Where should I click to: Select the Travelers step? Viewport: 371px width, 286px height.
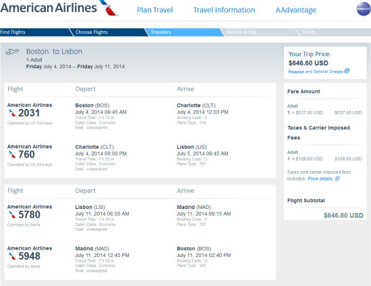click(x=184, y=32)
